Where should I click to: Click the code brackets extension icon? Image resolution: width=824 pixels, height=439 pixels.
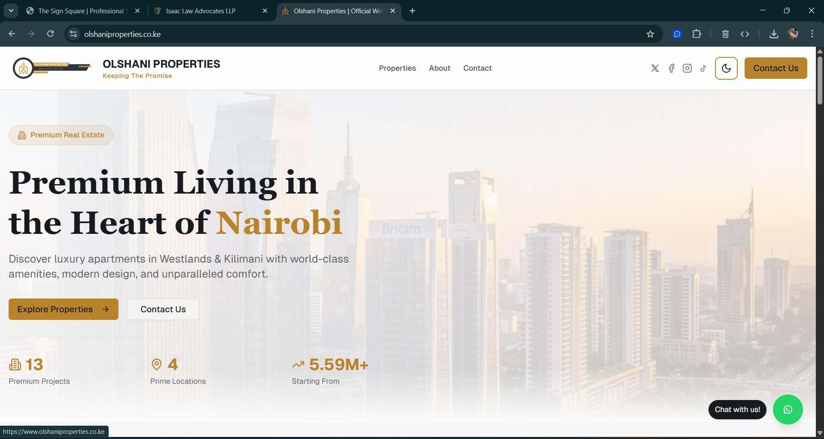click(745, 34)
